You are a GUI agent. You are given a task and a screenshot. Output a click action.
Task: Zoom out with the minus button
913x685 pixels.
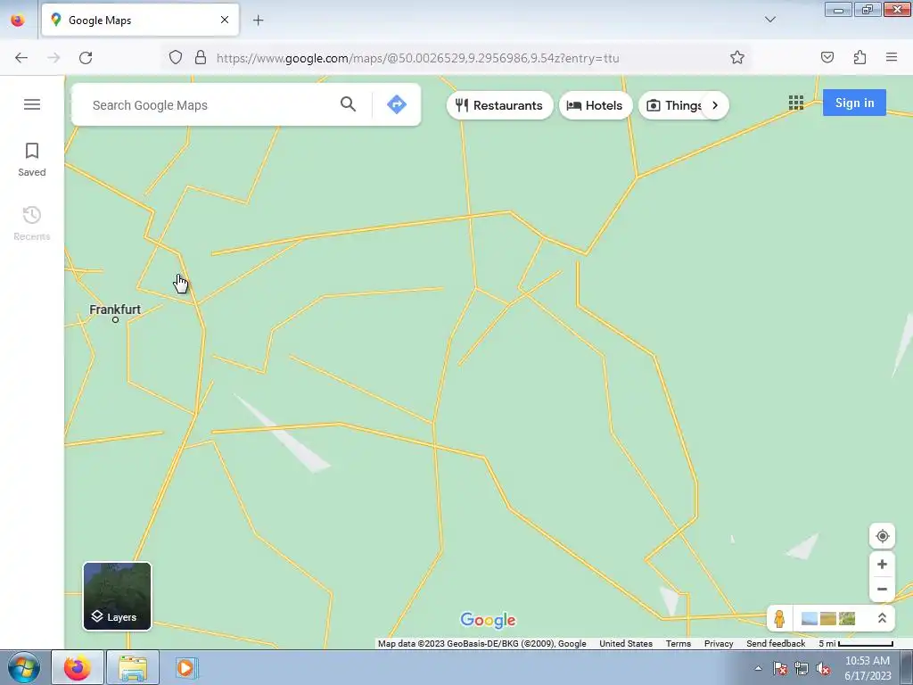coord(882,589)
